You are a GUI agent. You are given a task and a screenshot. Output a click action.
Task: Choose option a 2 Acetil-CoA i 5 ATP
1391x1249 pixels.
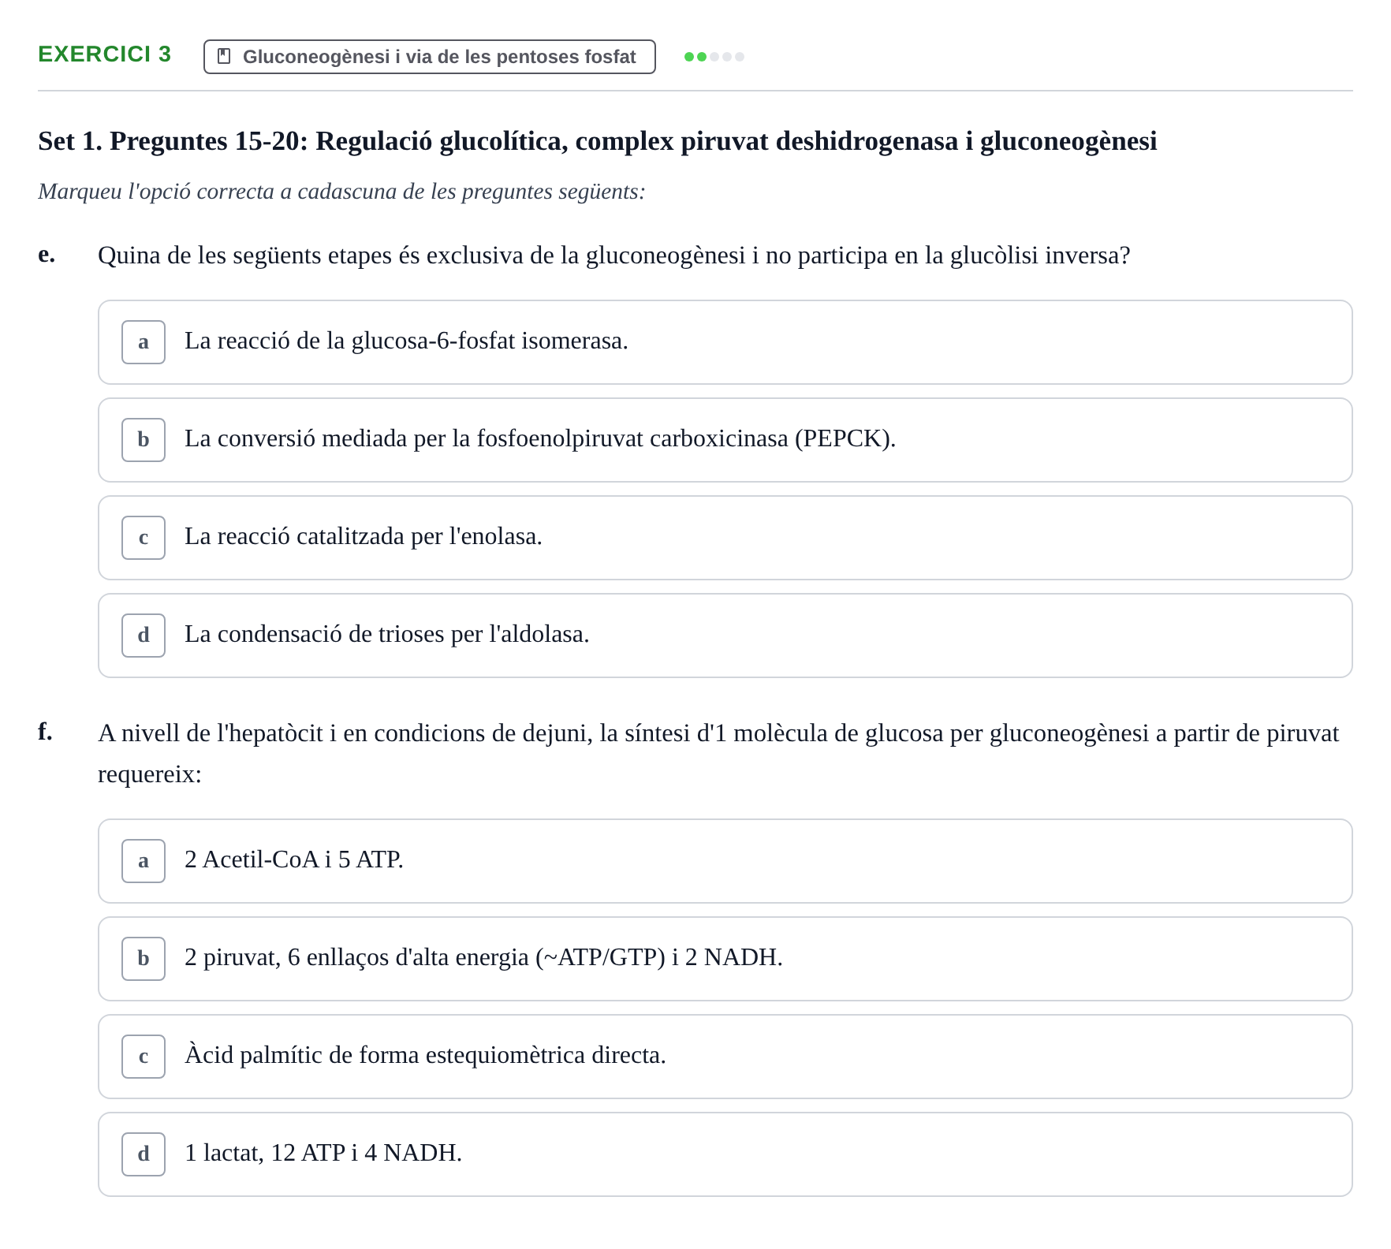725,861
